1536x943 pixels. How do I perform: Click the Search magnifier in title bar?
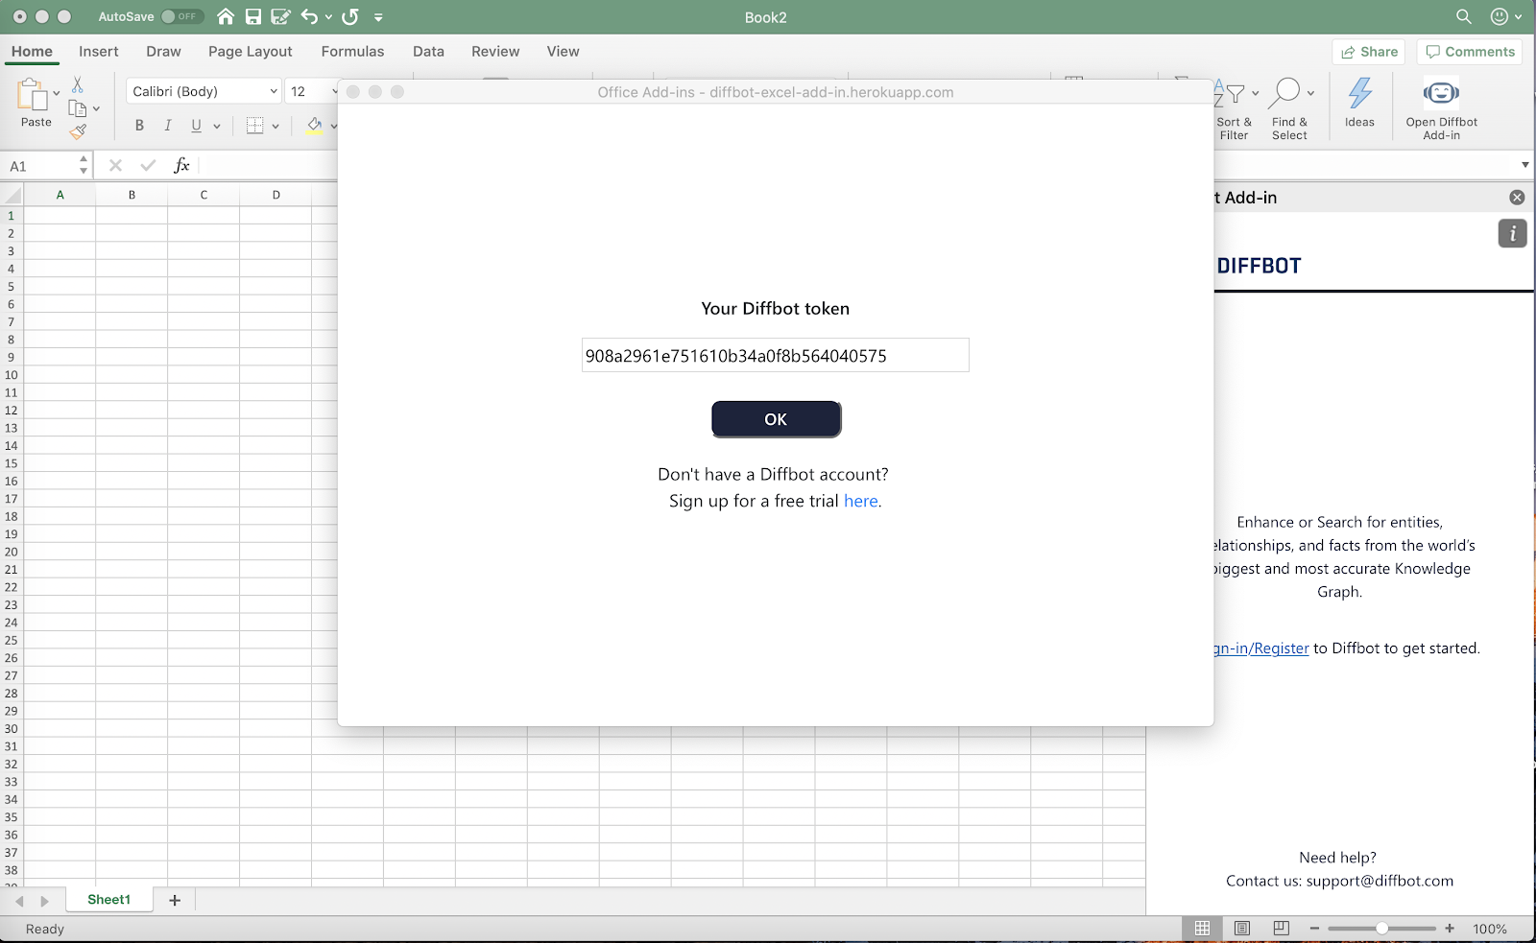coord(1464,16)
